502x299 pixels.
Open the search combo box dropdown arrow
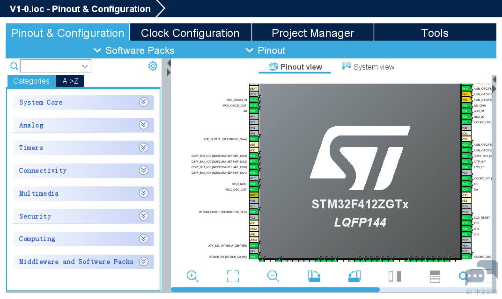pyautogui.click(x=85, y=66)
